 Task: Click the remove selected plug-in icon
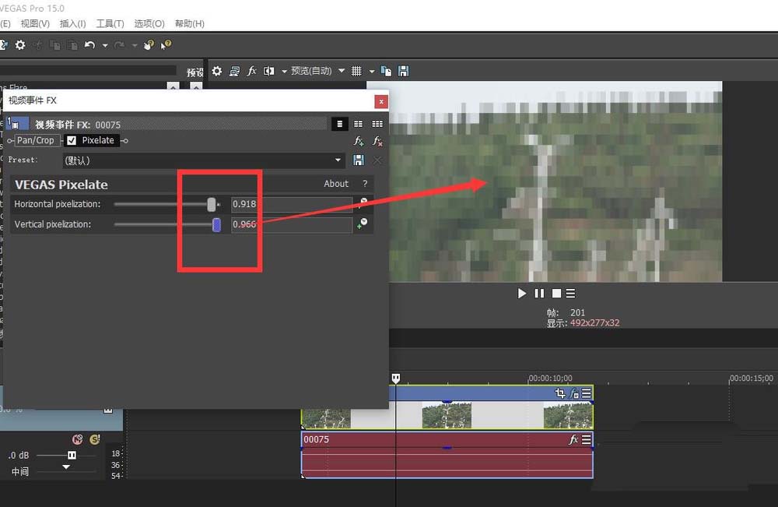[377, 141]
